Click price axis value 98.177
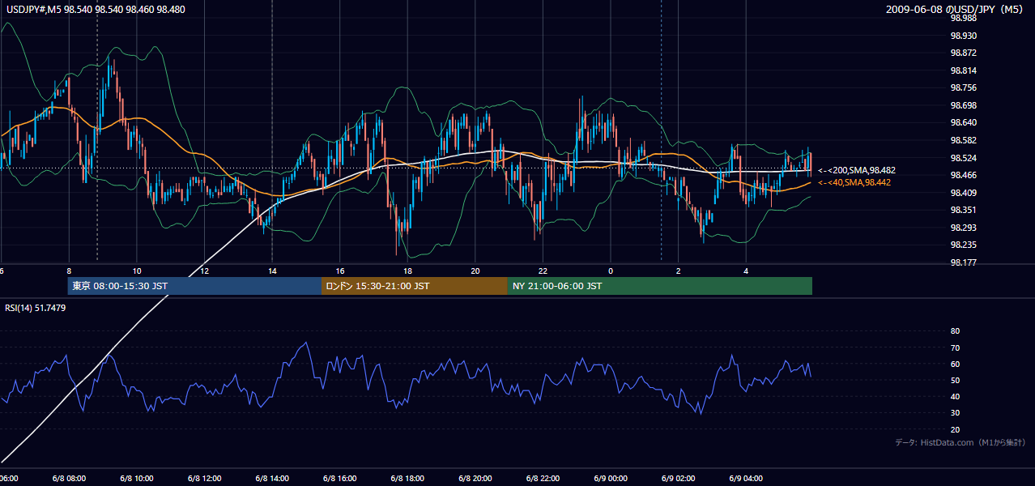The height and width of the screenshot is (486, 1035). click(964, 262)
